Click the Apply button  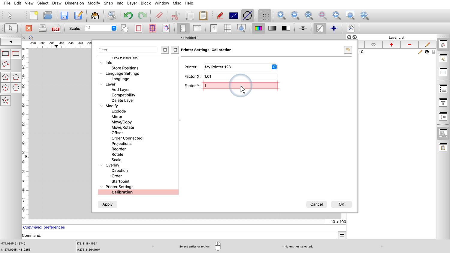point(107,204)
